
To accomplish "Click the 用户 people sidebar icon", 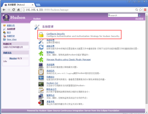I will pyautogui.click(x=4, y=32).
